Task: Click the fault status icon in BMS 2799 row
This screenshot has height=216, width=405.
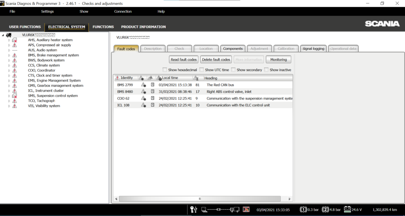Action: point(143,85)
